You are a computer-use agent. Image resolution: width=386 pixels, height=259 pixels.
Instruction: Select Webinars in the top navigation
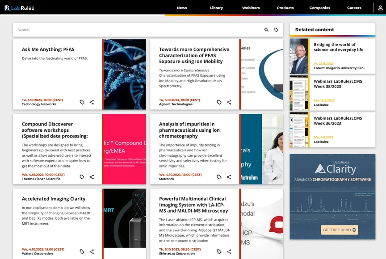pos(251,8)
